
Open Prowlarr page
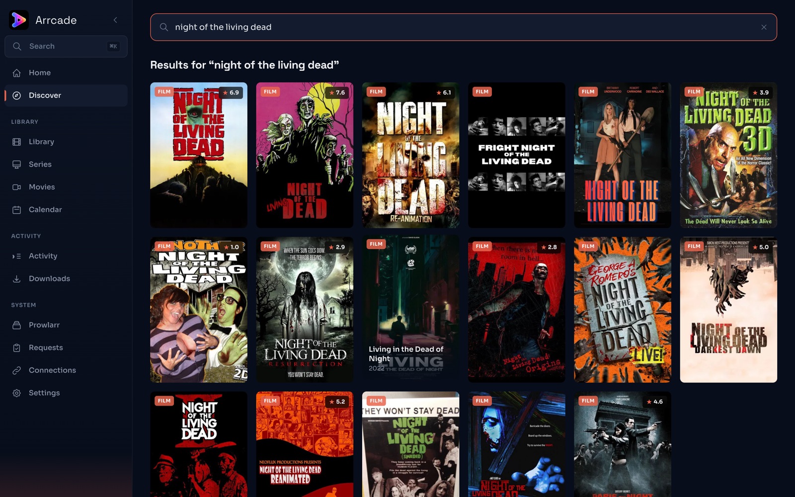pos(66,325)
